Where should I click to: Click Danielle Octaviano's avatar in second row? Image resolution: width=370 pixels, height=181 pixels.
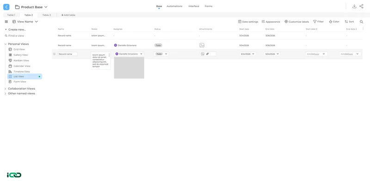115,45
